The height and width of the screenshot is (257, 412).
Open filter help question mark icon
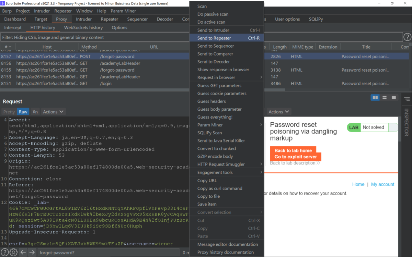[407, 37]
